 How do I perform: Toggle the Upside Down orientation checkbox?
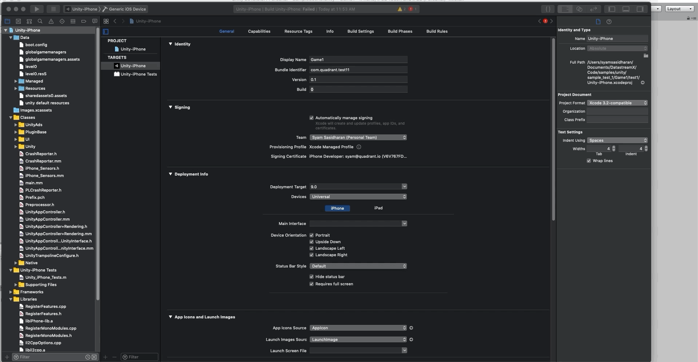(x=312, y=242)
